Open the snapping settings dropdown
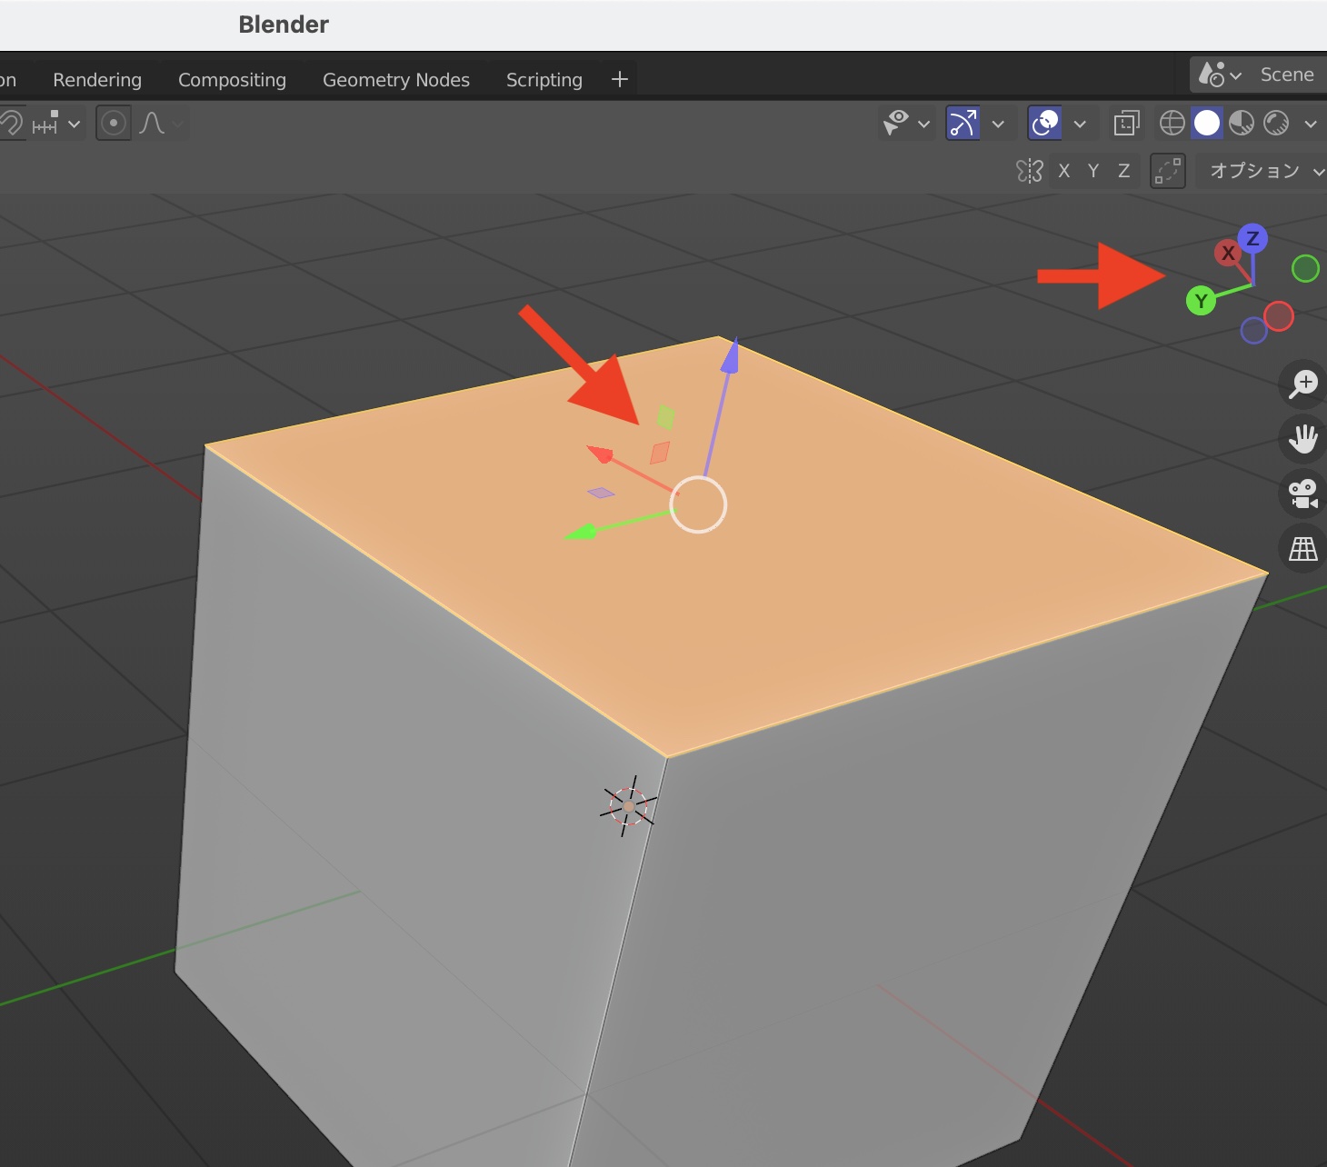This screenshot has height=1167, width=1327. click(x=74, y=124)
